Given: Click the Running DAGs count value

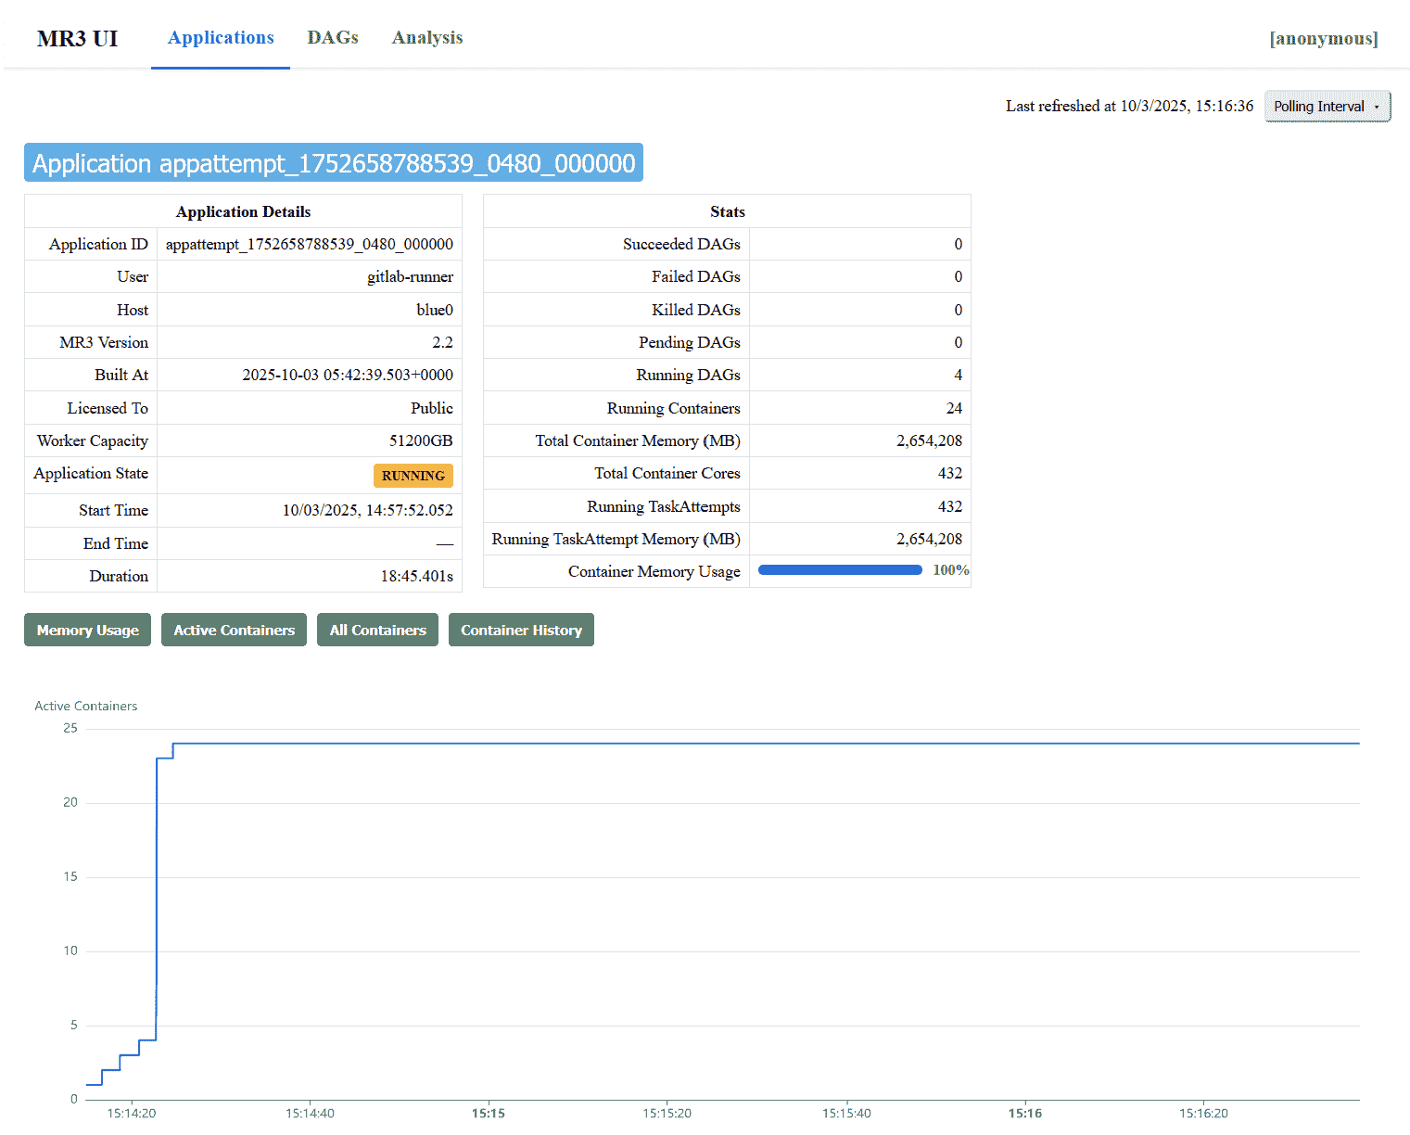Looking at the screenshot, I should [x=958, y=375].
